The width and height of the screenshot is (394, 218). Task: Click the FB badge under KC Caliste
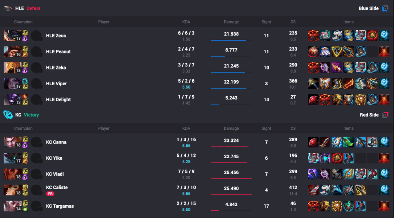[50, 194]
